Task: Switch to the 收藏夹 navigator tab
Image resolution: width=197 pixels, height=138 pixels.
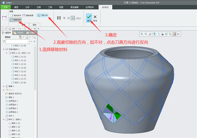Action: pos(31,33)
